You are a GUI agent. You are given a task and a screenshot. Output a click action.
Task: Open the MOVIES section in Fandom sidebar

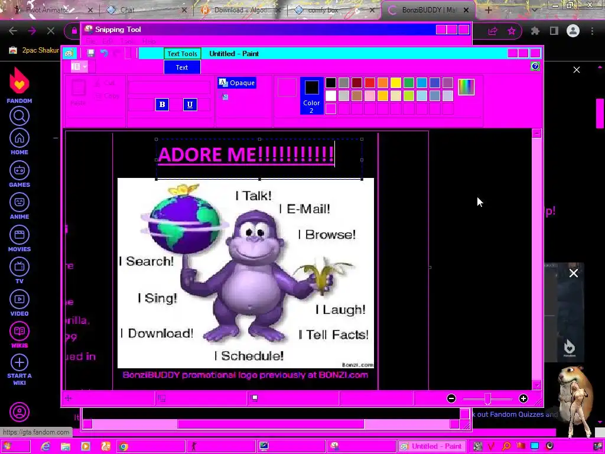19,239
